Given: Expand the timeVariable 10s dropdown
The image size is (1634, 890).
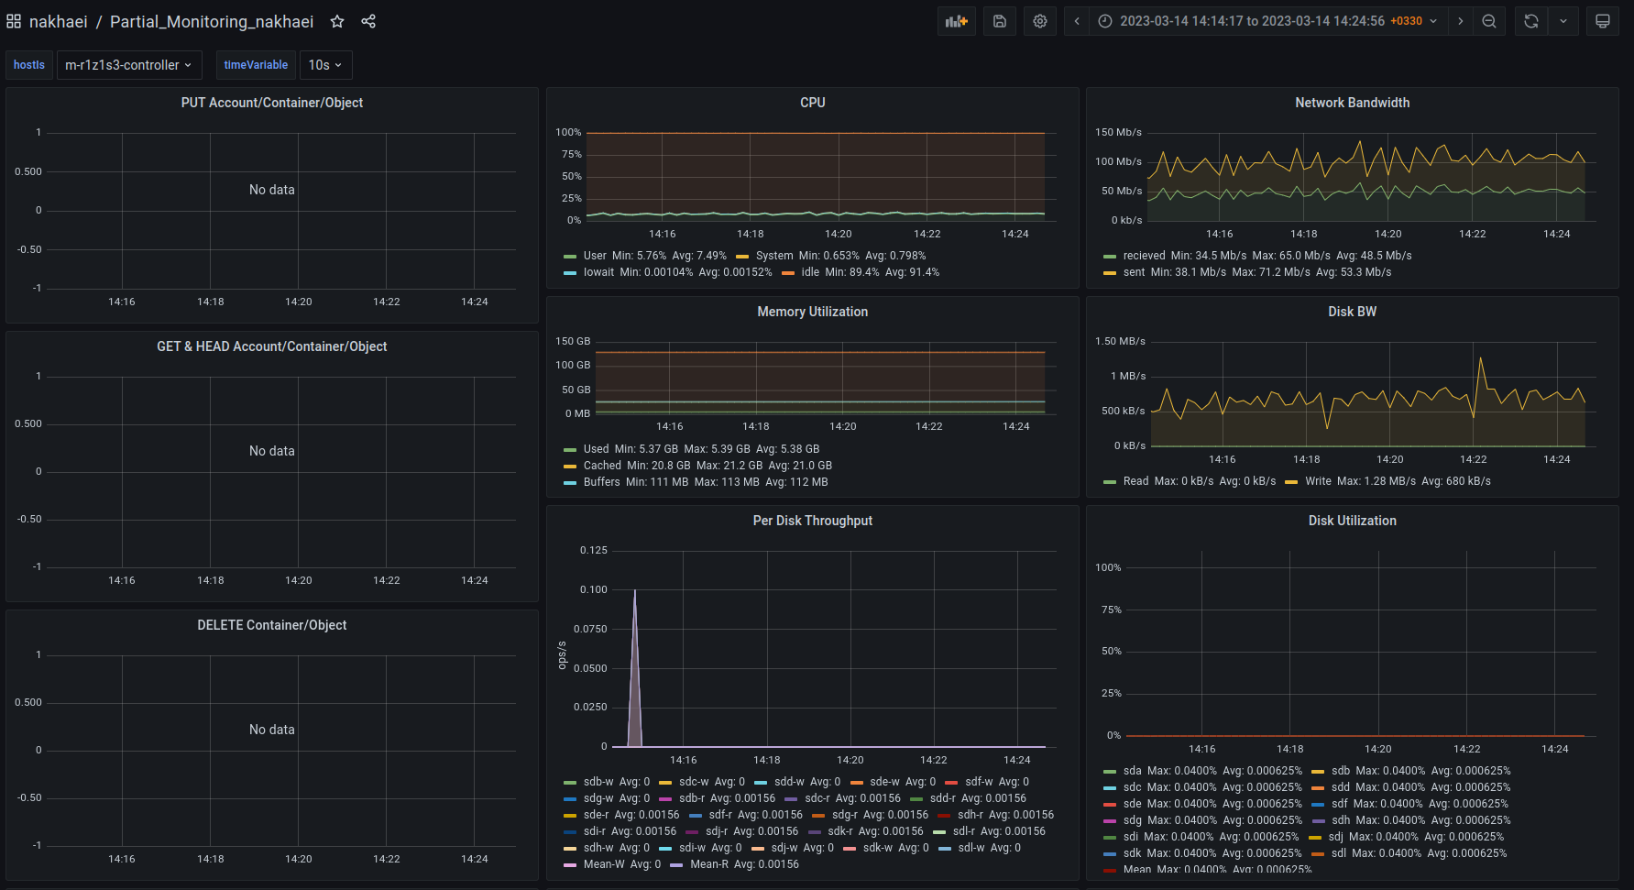Looking at the screenshot, I should 325,65.
